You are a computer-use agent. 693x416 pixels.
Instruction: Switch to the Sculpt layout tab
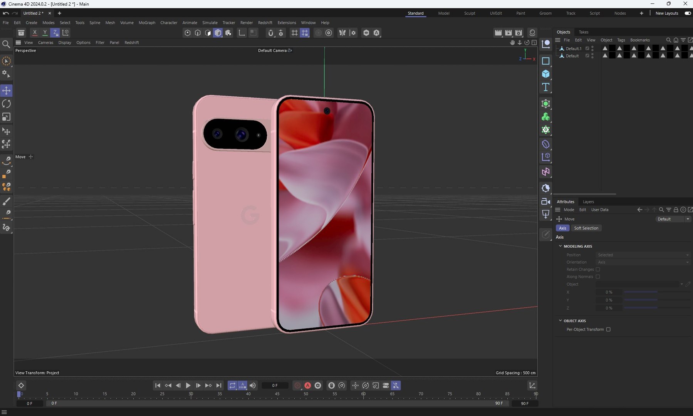tap(470, 13)
